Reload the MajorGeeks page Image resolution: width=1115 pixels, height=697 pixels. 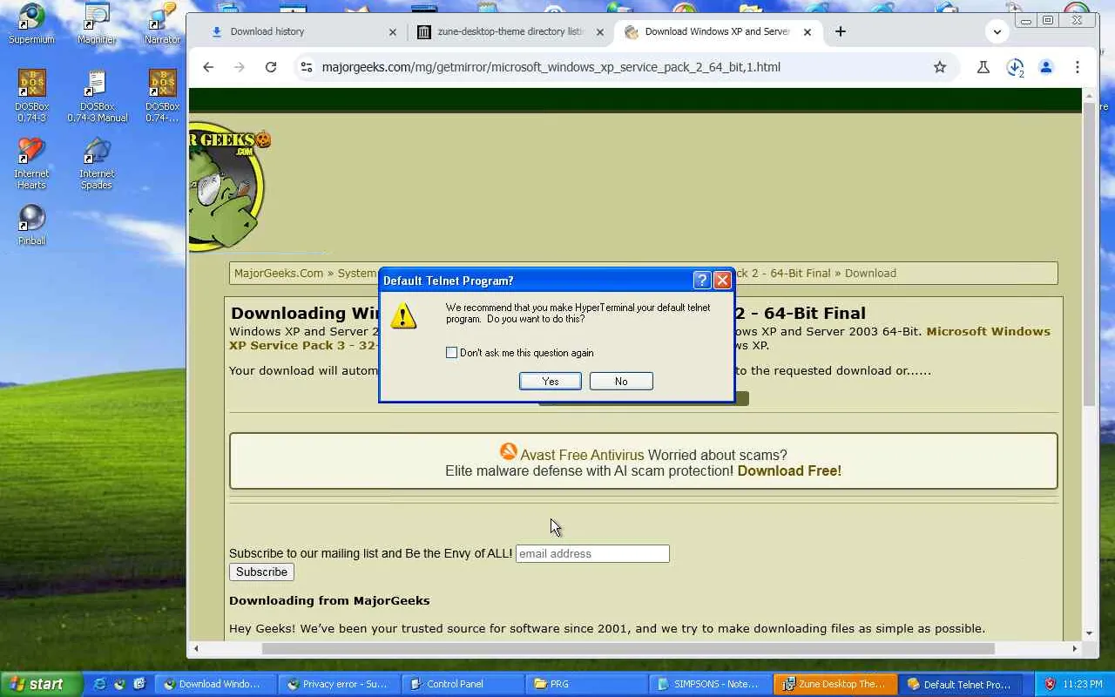271,67
